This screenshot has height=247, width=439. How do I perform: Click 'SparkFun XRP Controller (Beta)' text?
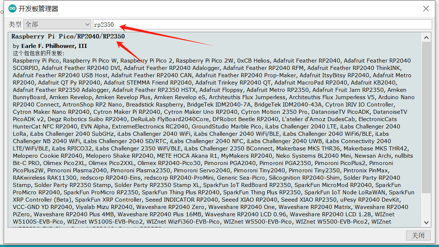point(42,200)
